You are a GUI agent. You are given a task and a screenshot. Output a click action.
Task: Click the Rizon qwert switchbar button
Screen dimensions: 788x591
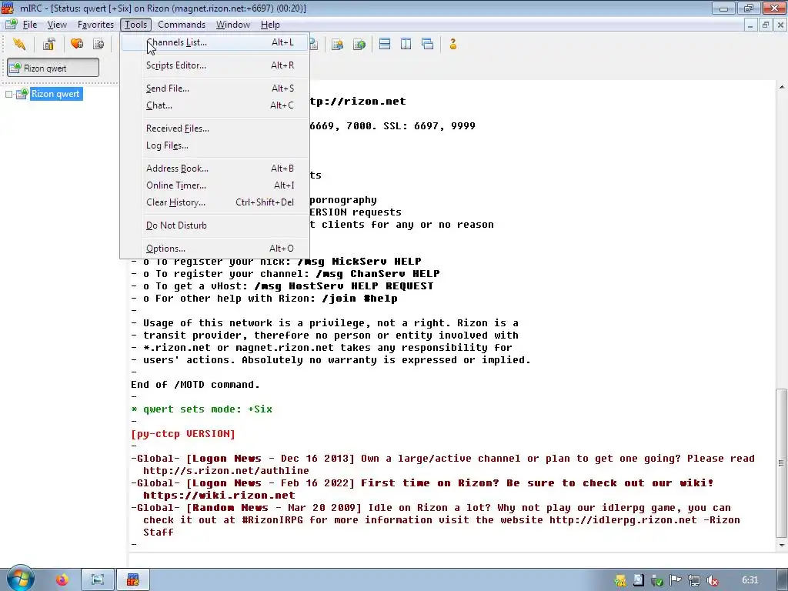point(53,68)
